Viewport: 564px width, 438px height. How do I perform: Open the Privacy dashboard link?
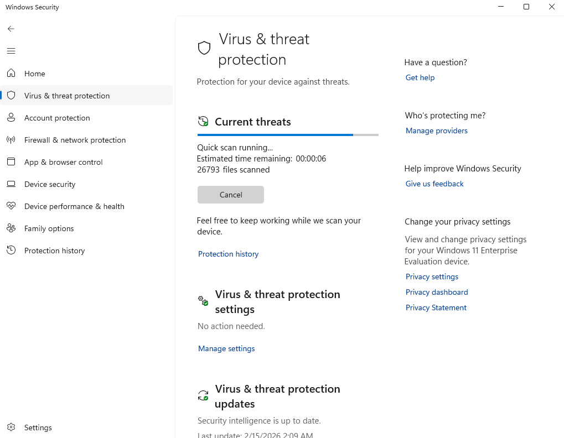point(437,292)
